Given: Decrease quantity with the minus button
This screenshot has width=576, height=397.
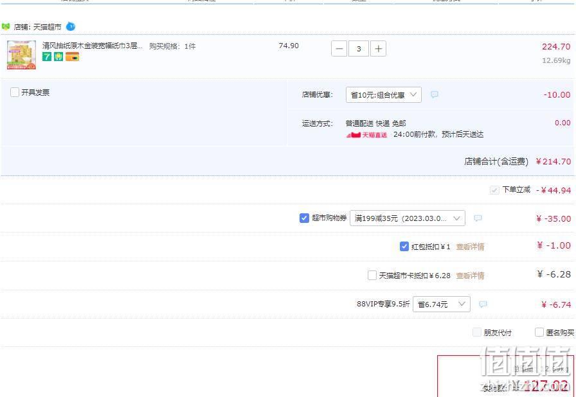Looking at the screenshot, I should 339,49.
